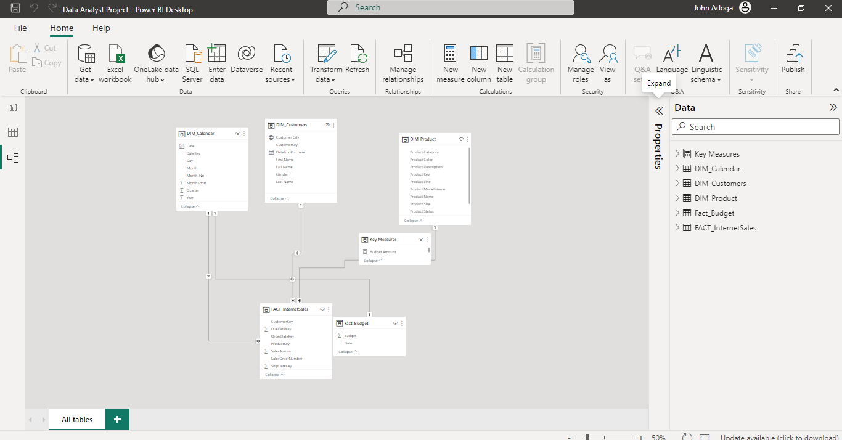Expand Key Measures in Data pane
This screenshot has width=842, height=440.
pos(677,154)
